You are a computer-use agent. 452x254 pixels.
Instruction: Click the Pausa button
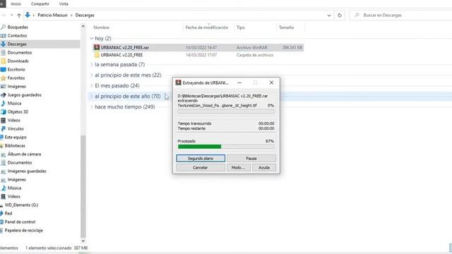pyautogui.click(x=251, y=158)
